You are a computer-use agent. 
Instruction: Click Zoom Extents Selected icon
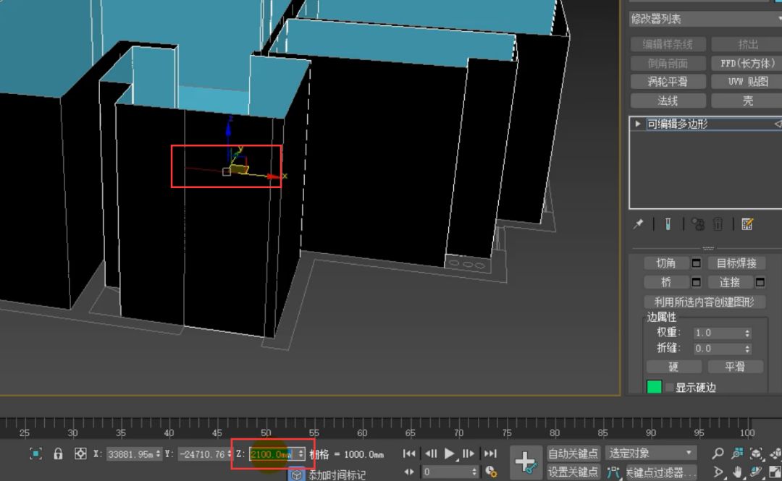pos(756,453)
